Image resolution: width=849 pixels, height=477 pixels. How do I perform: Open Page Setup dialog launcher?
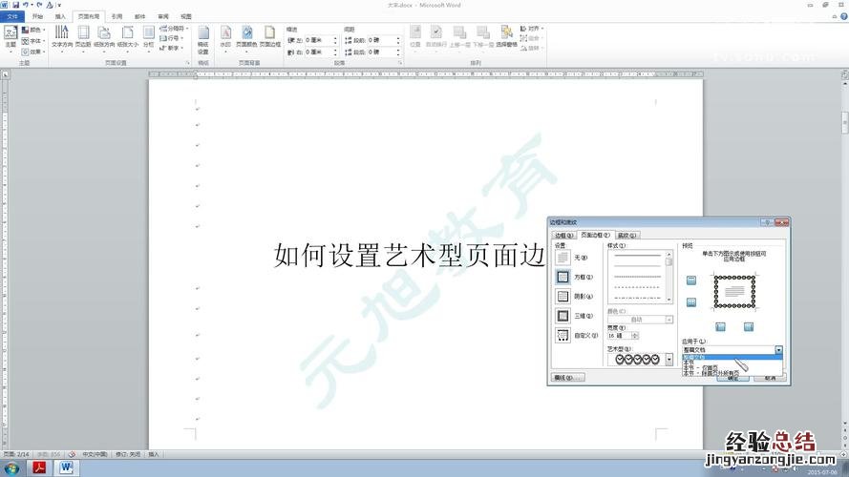188,63
